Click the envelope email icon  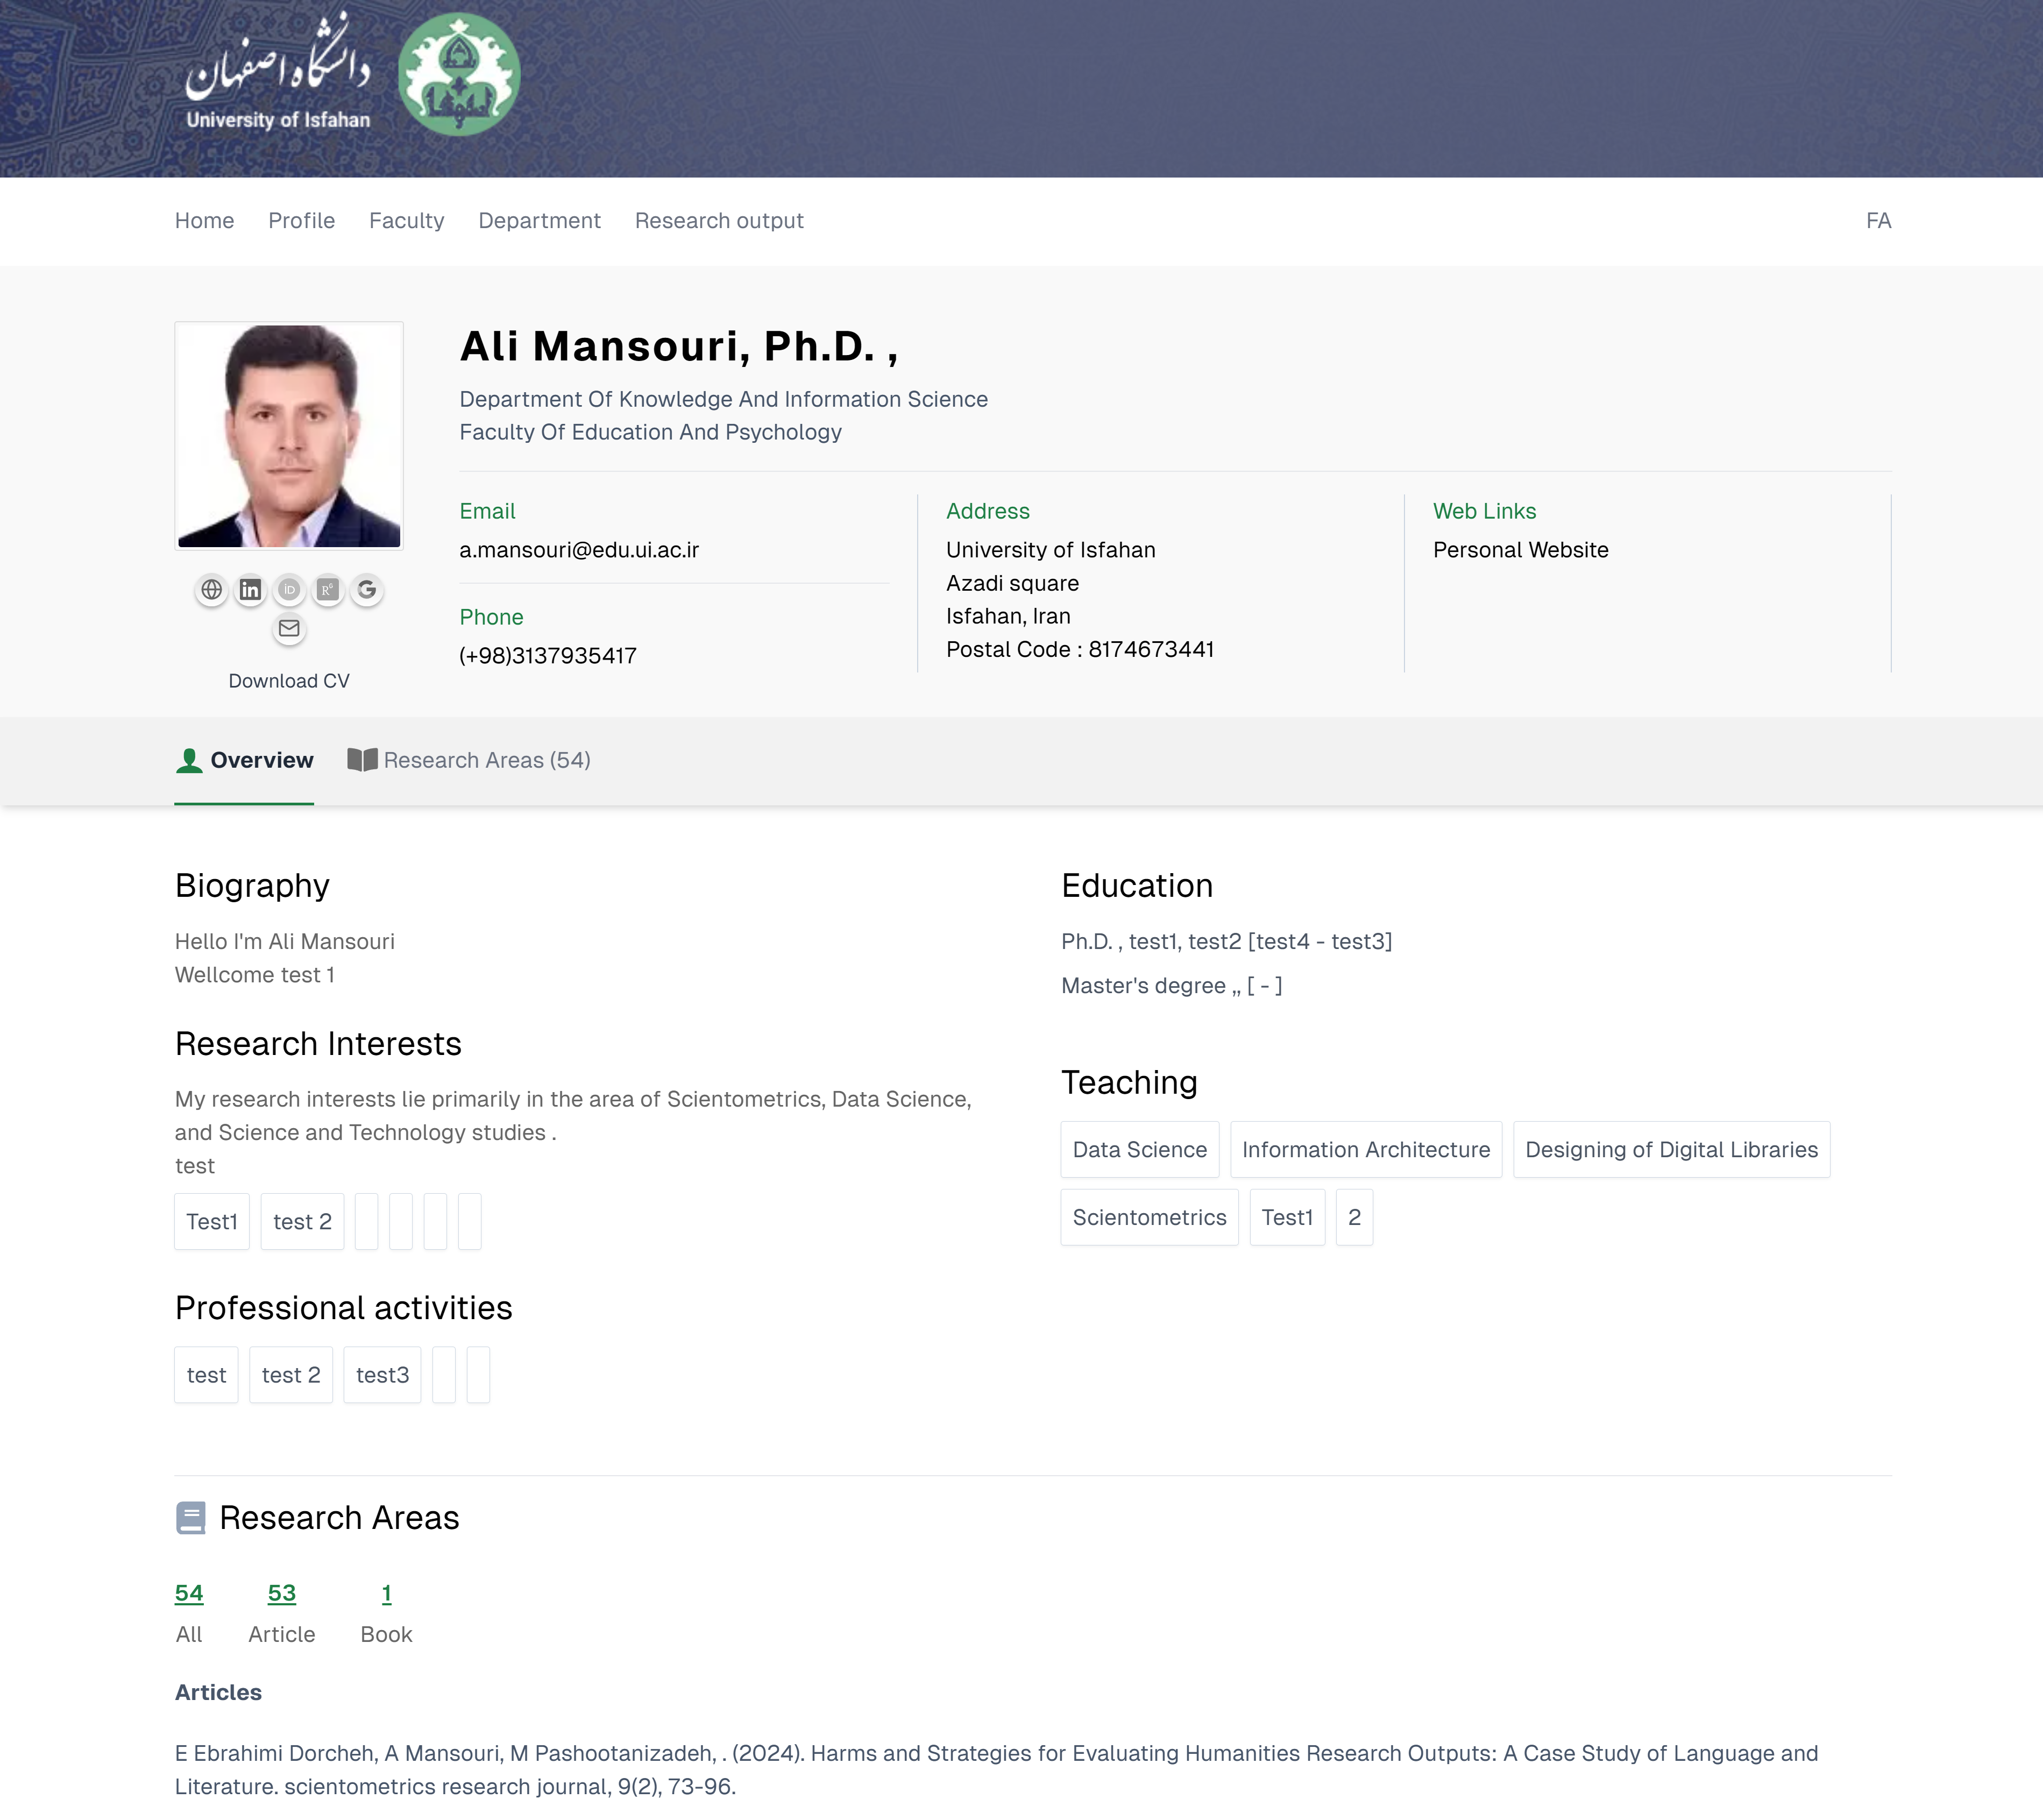289,629
